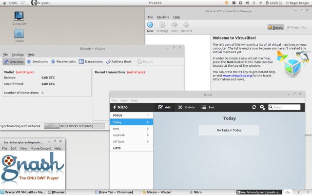Screen dimensions: 312x195
Task: Click Export in Bitcoin Wallet toolbar
Action: tap(145, 62)
